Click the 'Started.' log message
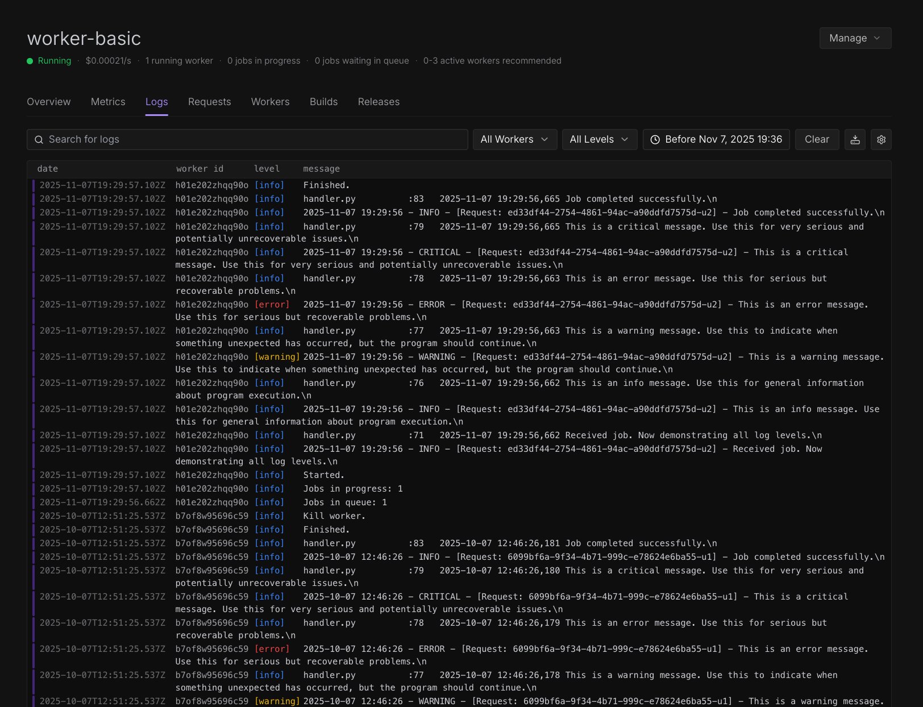 pos(324,475)
